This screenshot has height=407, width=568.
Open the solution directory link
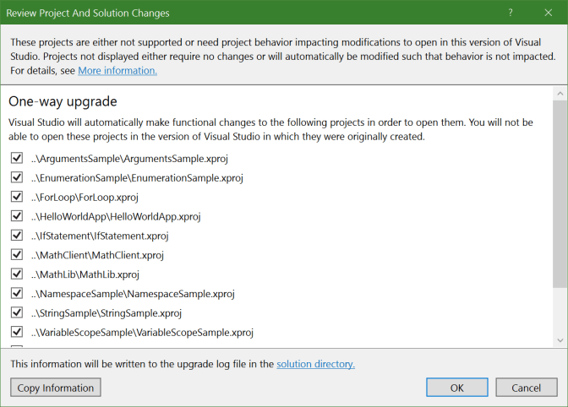click(315, 364)
